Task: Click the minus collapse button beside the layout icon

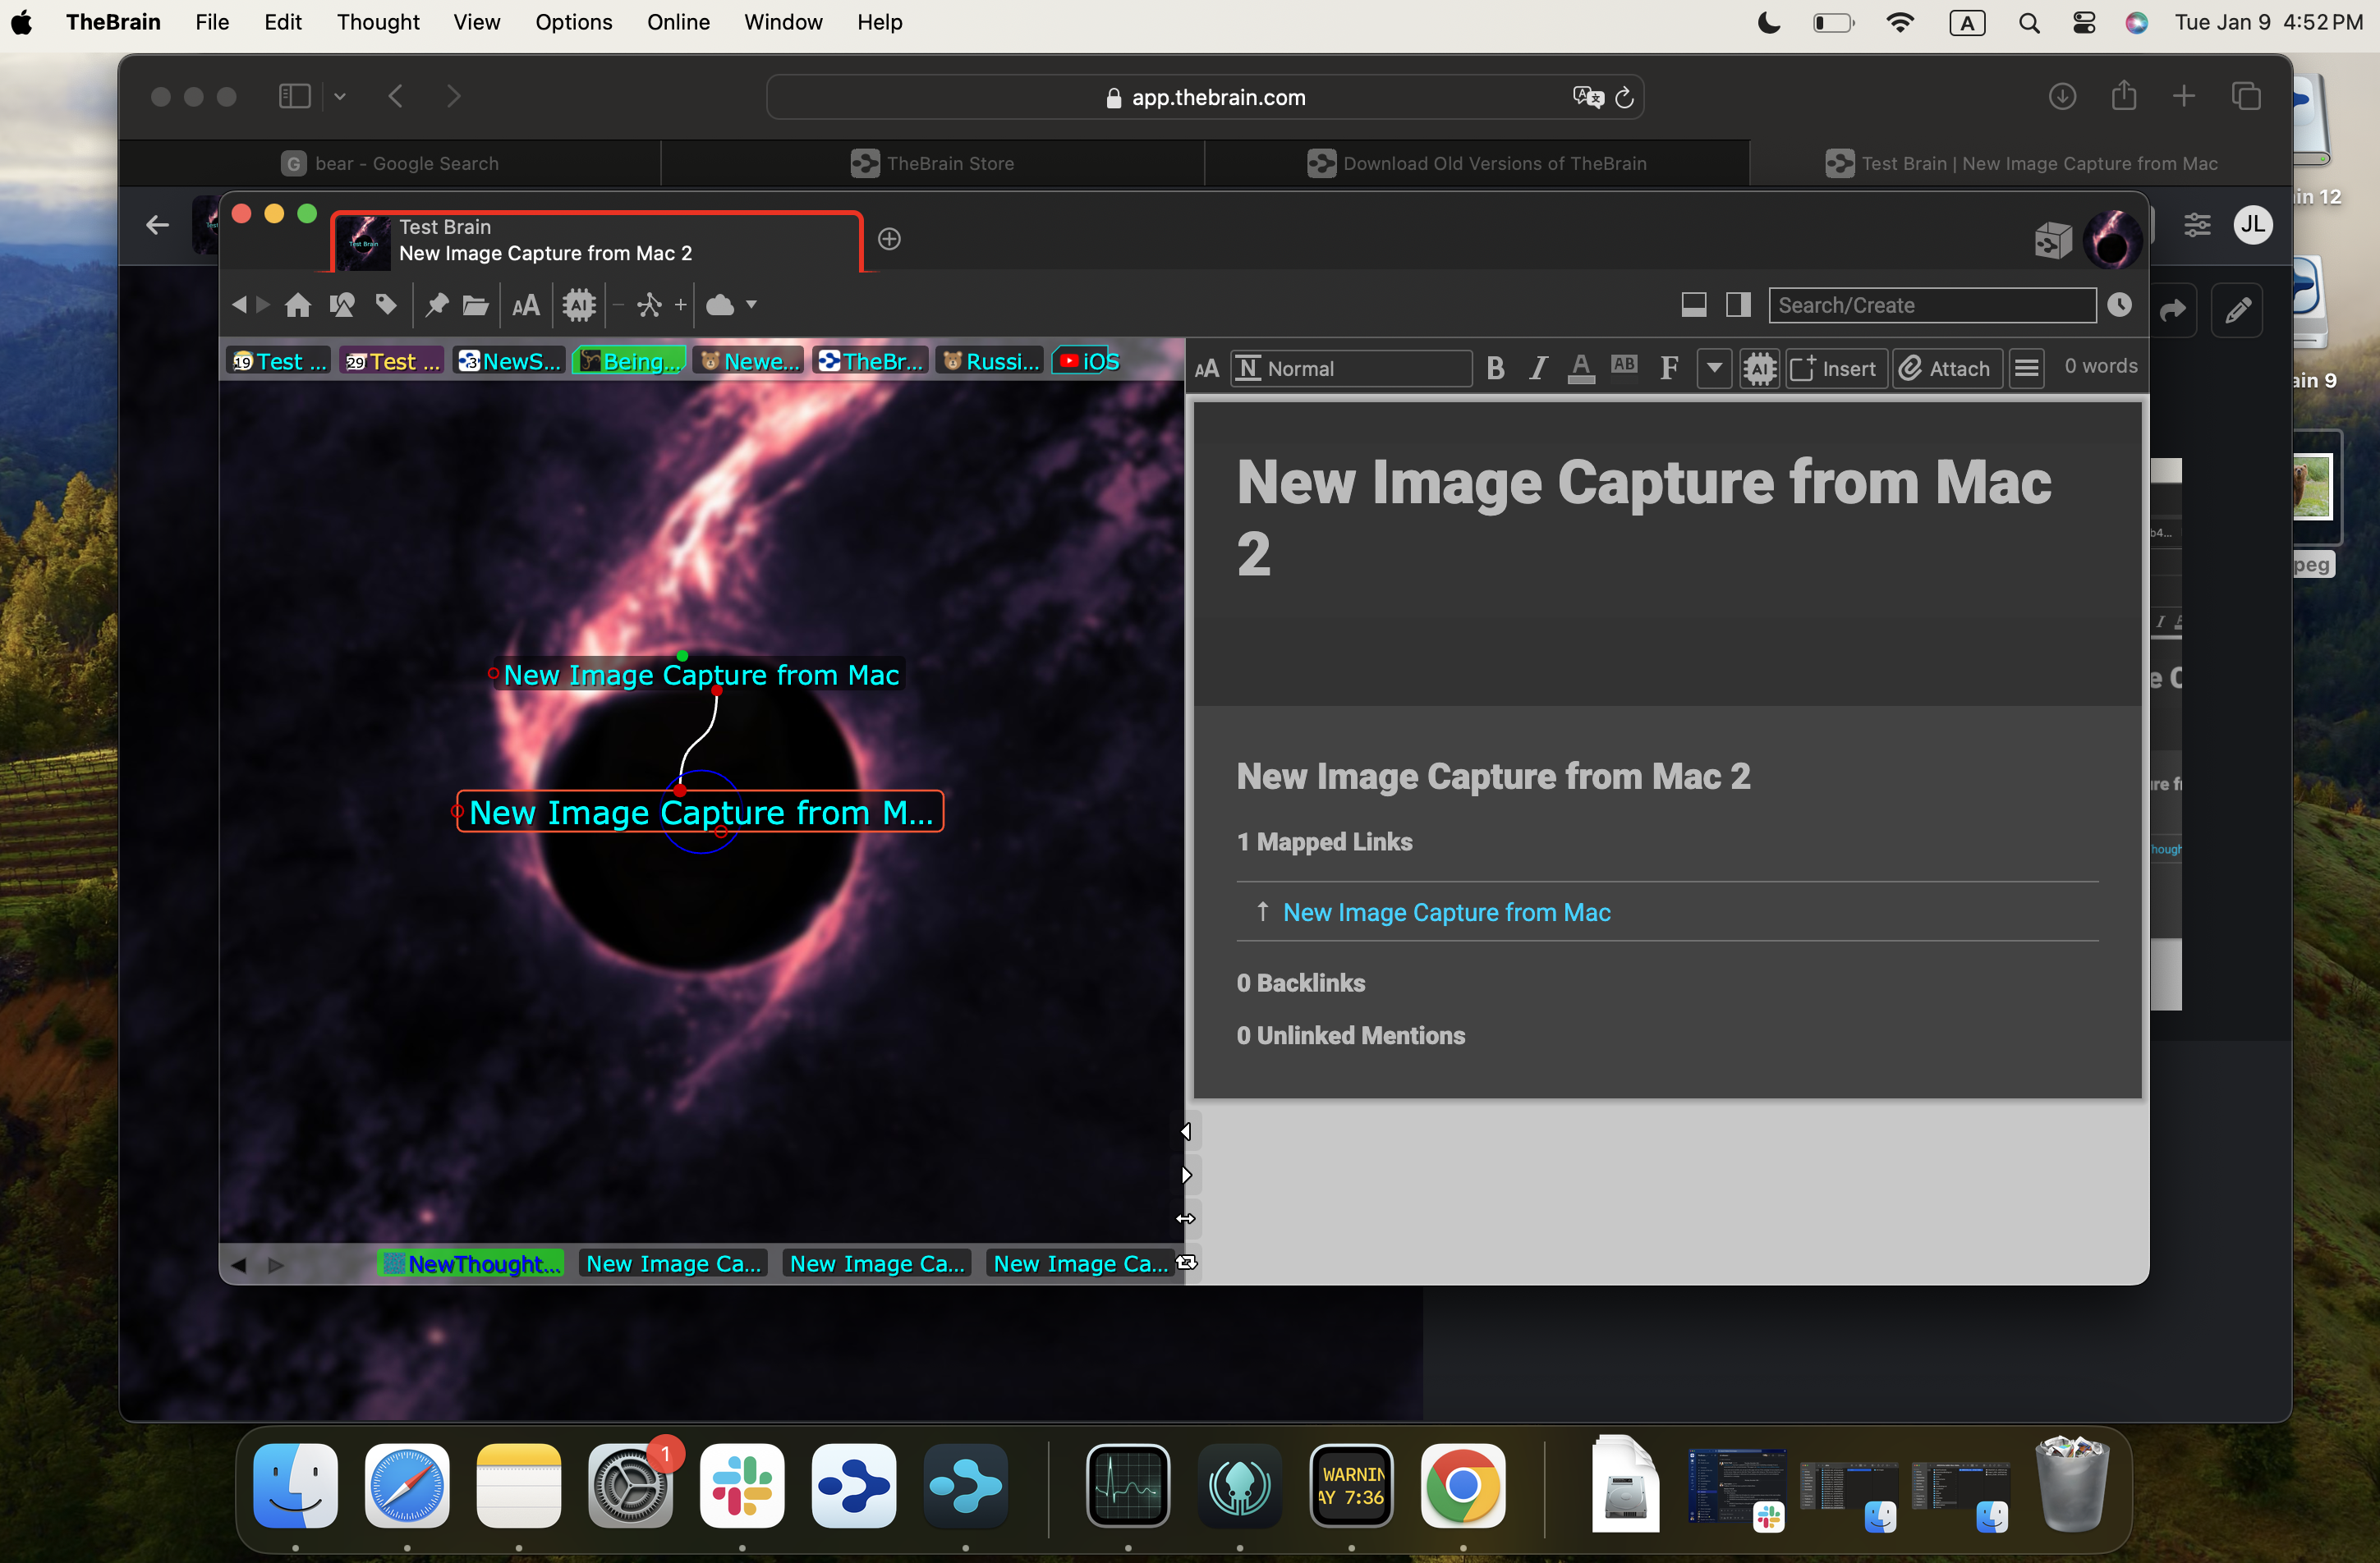Action: click(618, 305)
